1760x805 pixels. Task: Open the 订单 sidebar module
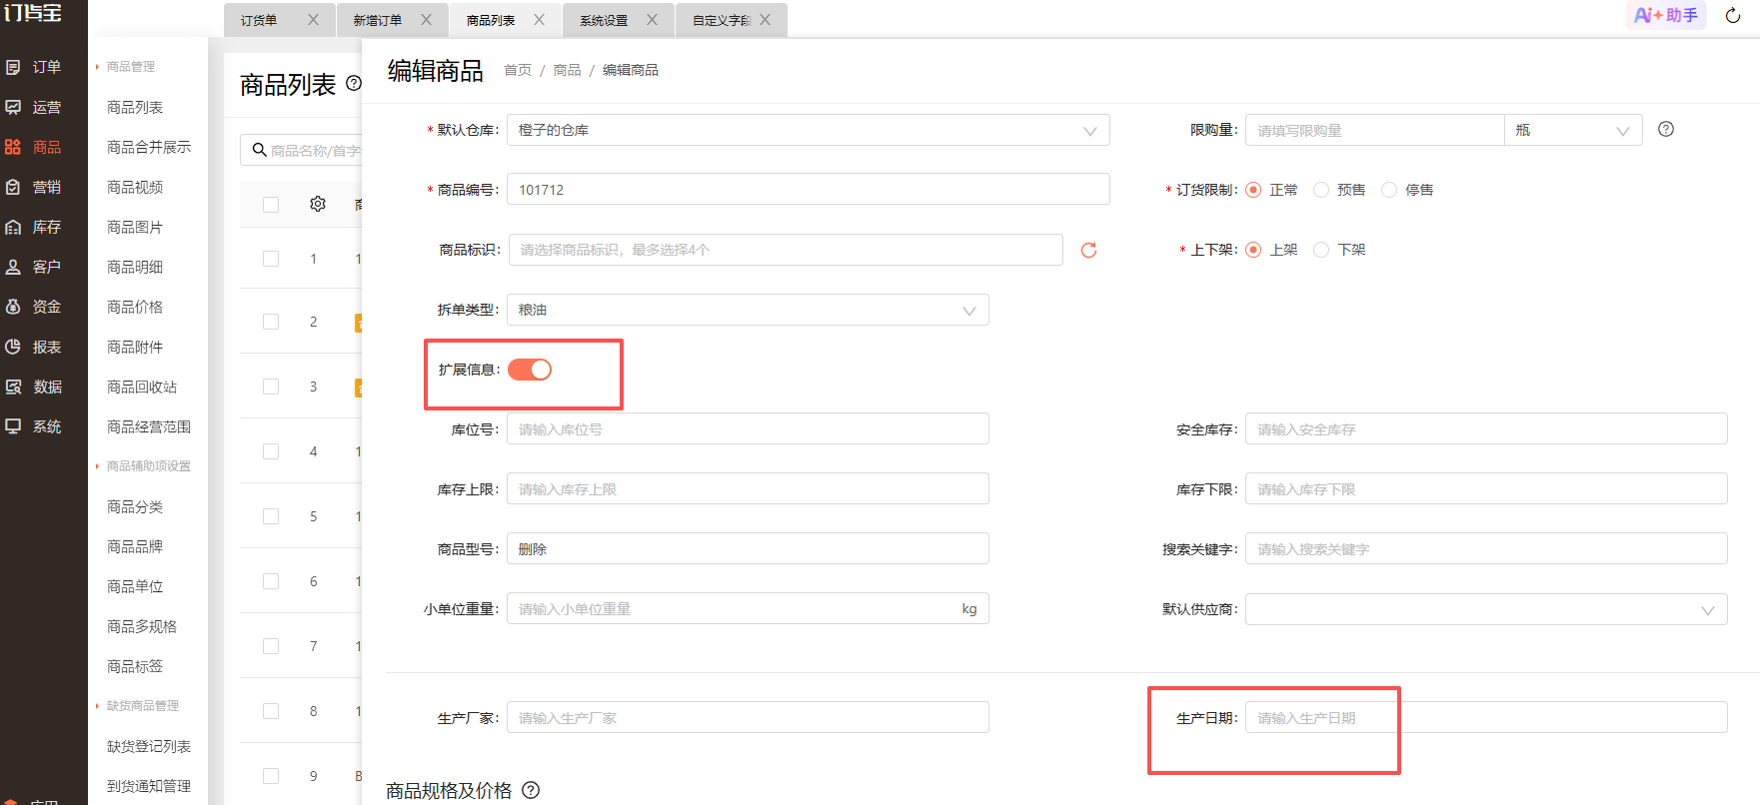(34, 67)
